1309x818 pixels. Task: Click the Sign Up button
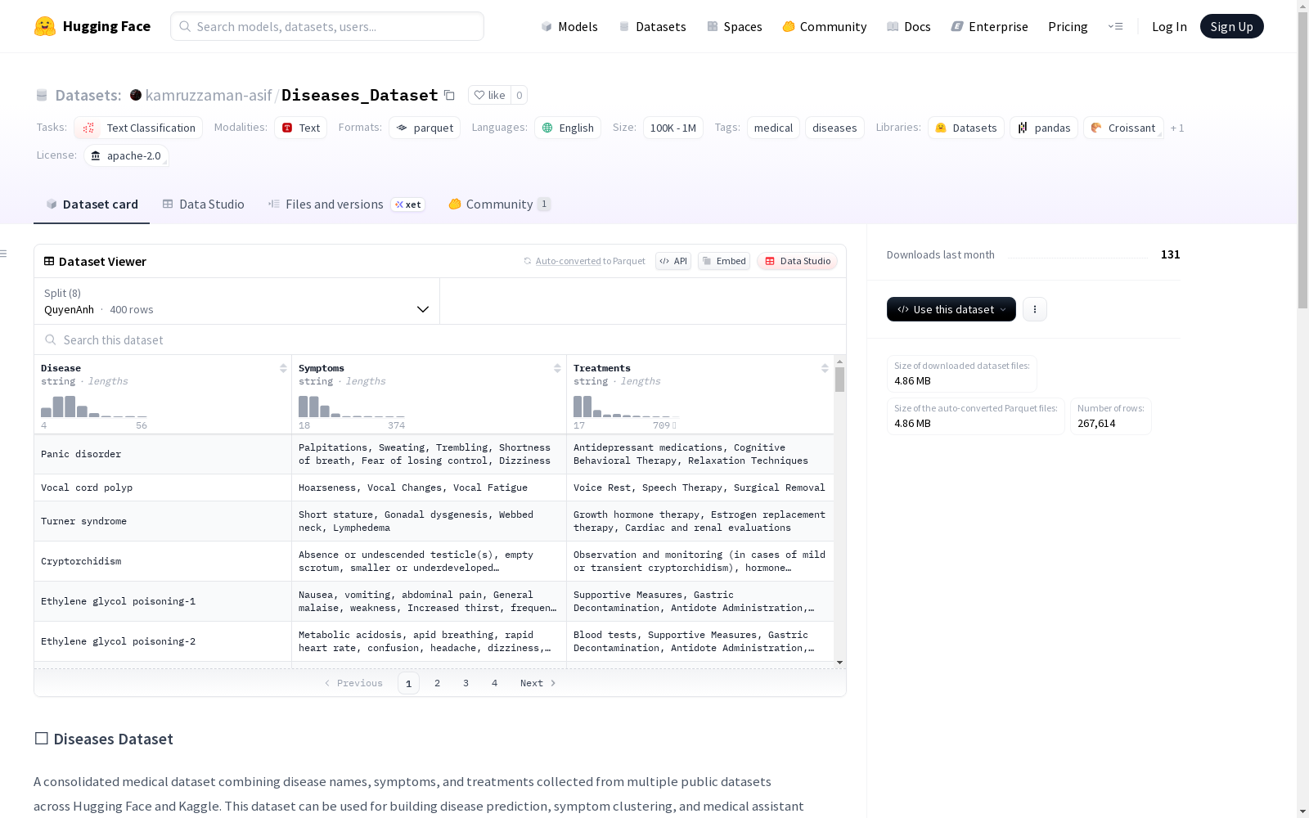(1231, 26)
